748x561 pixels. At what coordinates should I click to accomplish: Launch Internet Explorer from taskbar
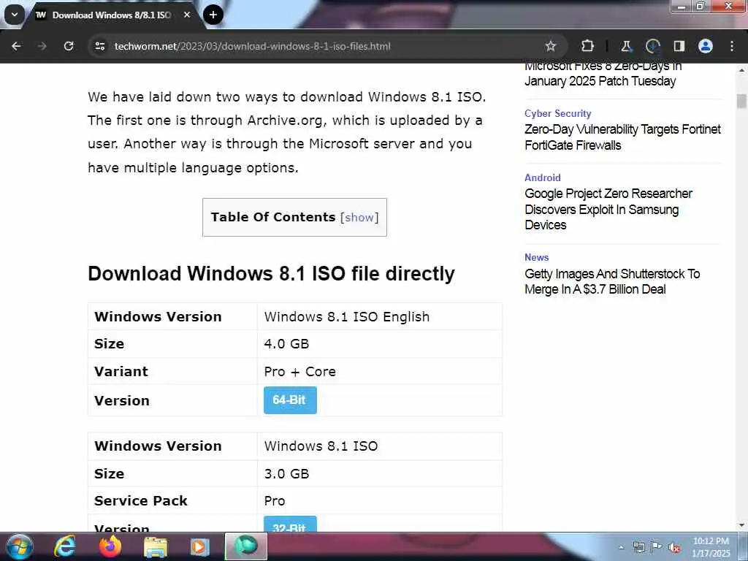[64, 546]
